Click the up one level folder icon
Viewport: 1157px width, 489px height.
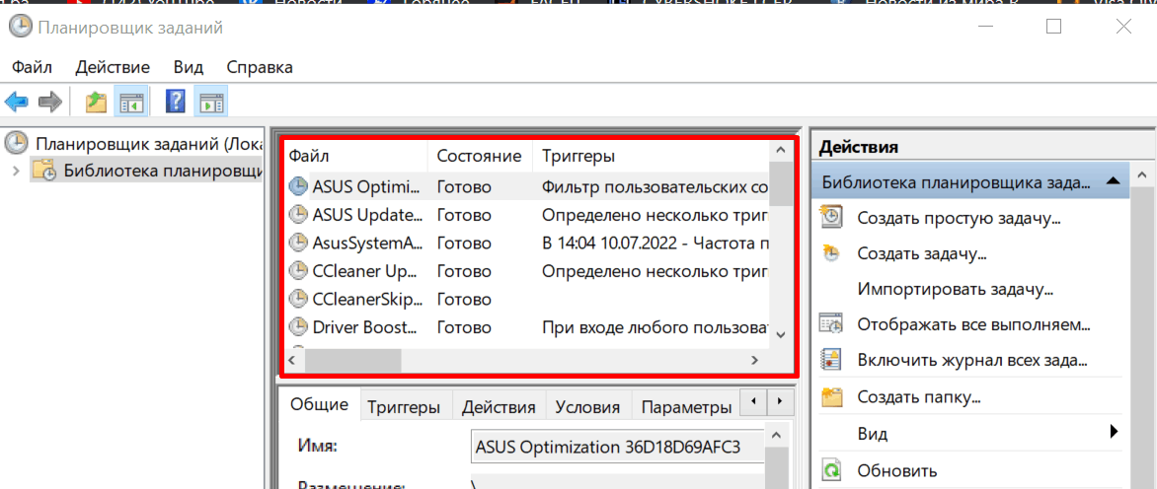[x=96, y=102]
